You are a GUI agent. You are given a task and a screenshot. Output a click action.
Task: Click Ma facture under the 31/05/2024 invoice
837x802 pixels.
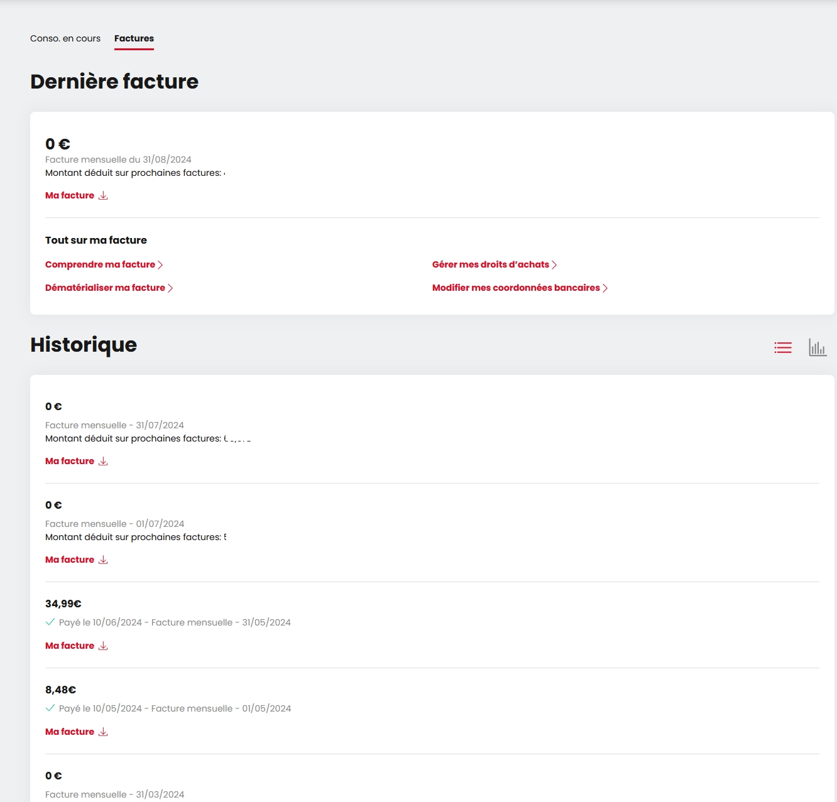tap(69, 645)
